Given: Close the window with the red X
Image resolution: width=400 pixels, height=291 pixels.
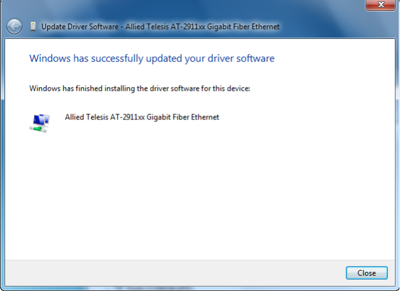Looking at the screenshot, I should 381,5.
